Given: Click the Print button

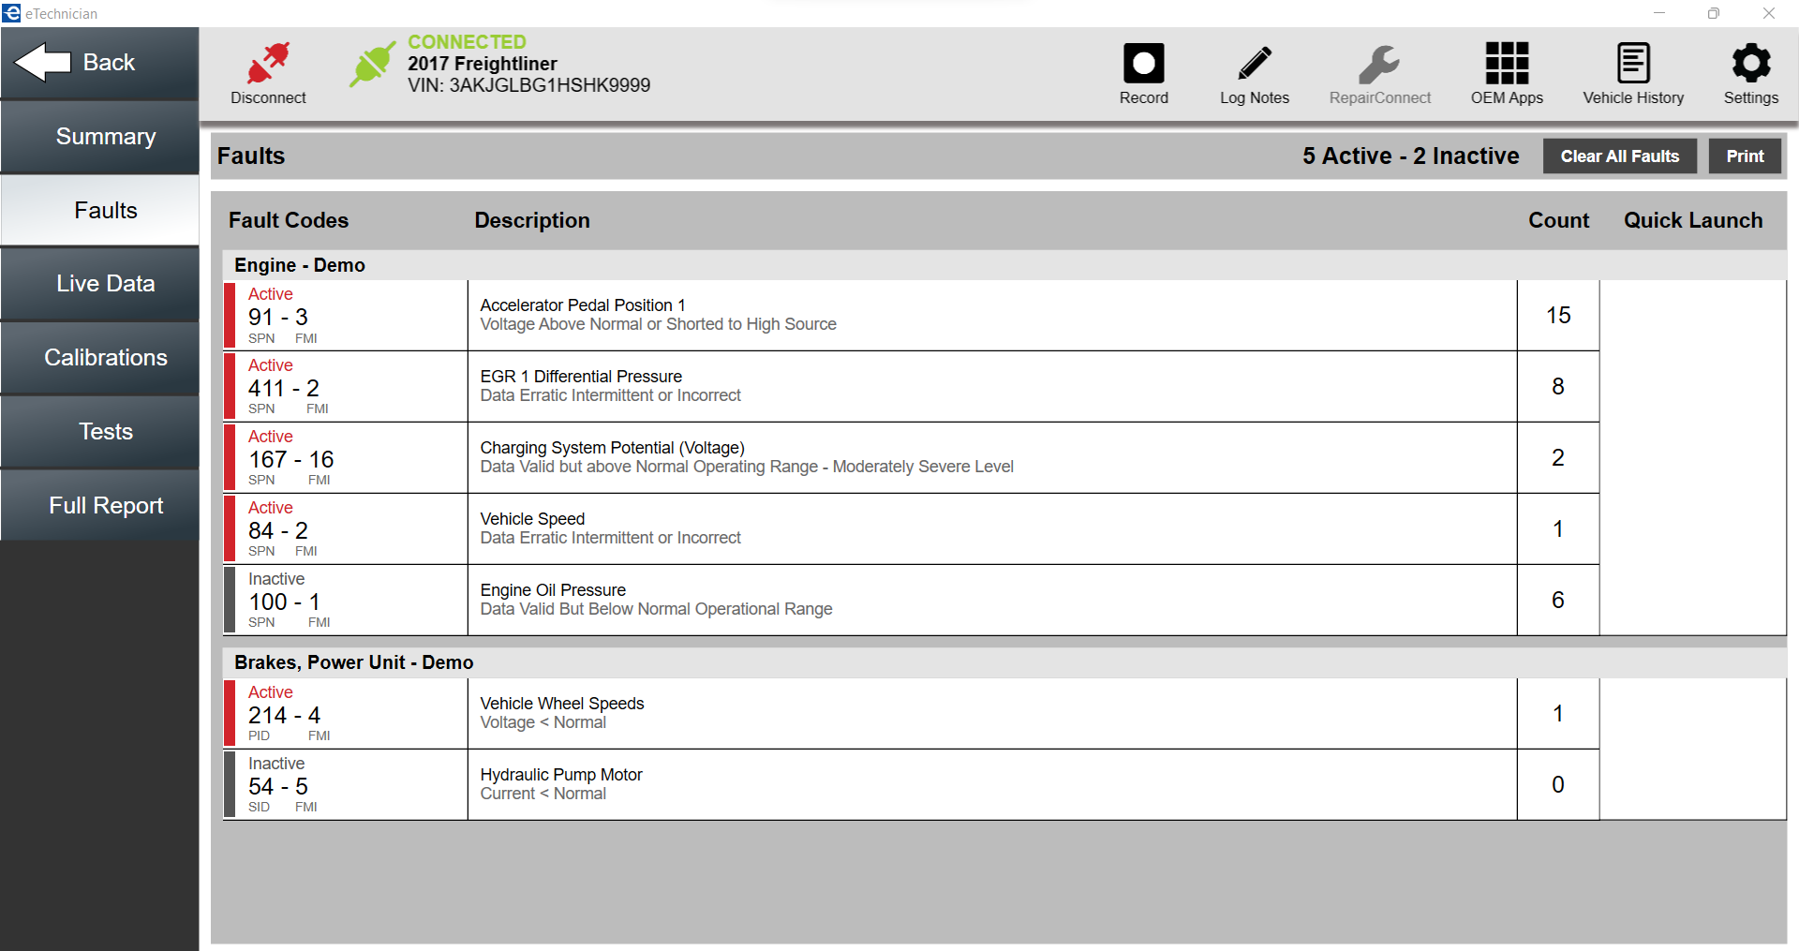Looking at the screenshot, I should [1745, 156].
